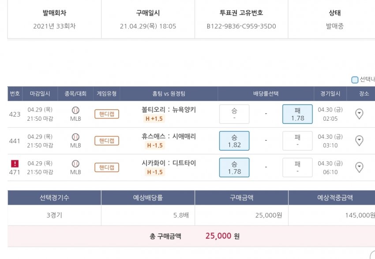Select 패 option for Chicago vs Detroit
Image resolution: width=375 pixels, height=259 pixels.
(297, 167)
